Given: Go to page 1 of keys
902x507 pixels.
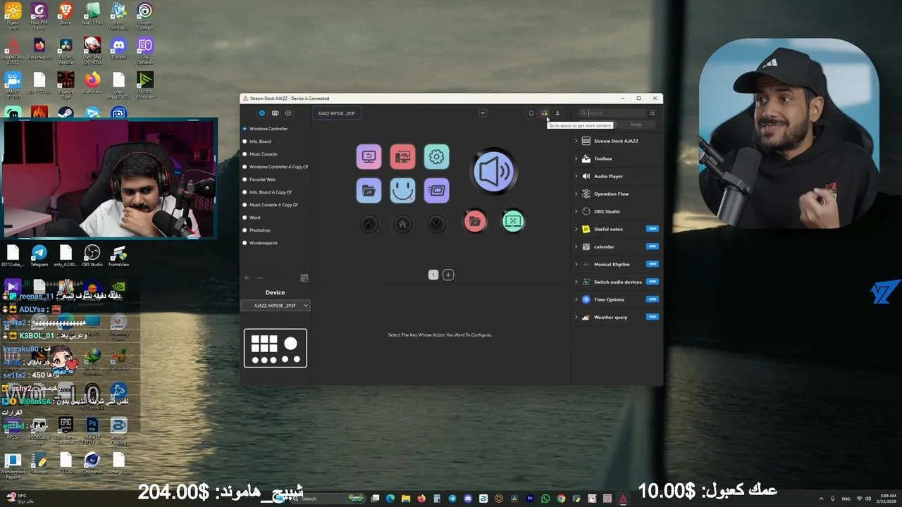Looking at the screenshot, I should point(433,275).
